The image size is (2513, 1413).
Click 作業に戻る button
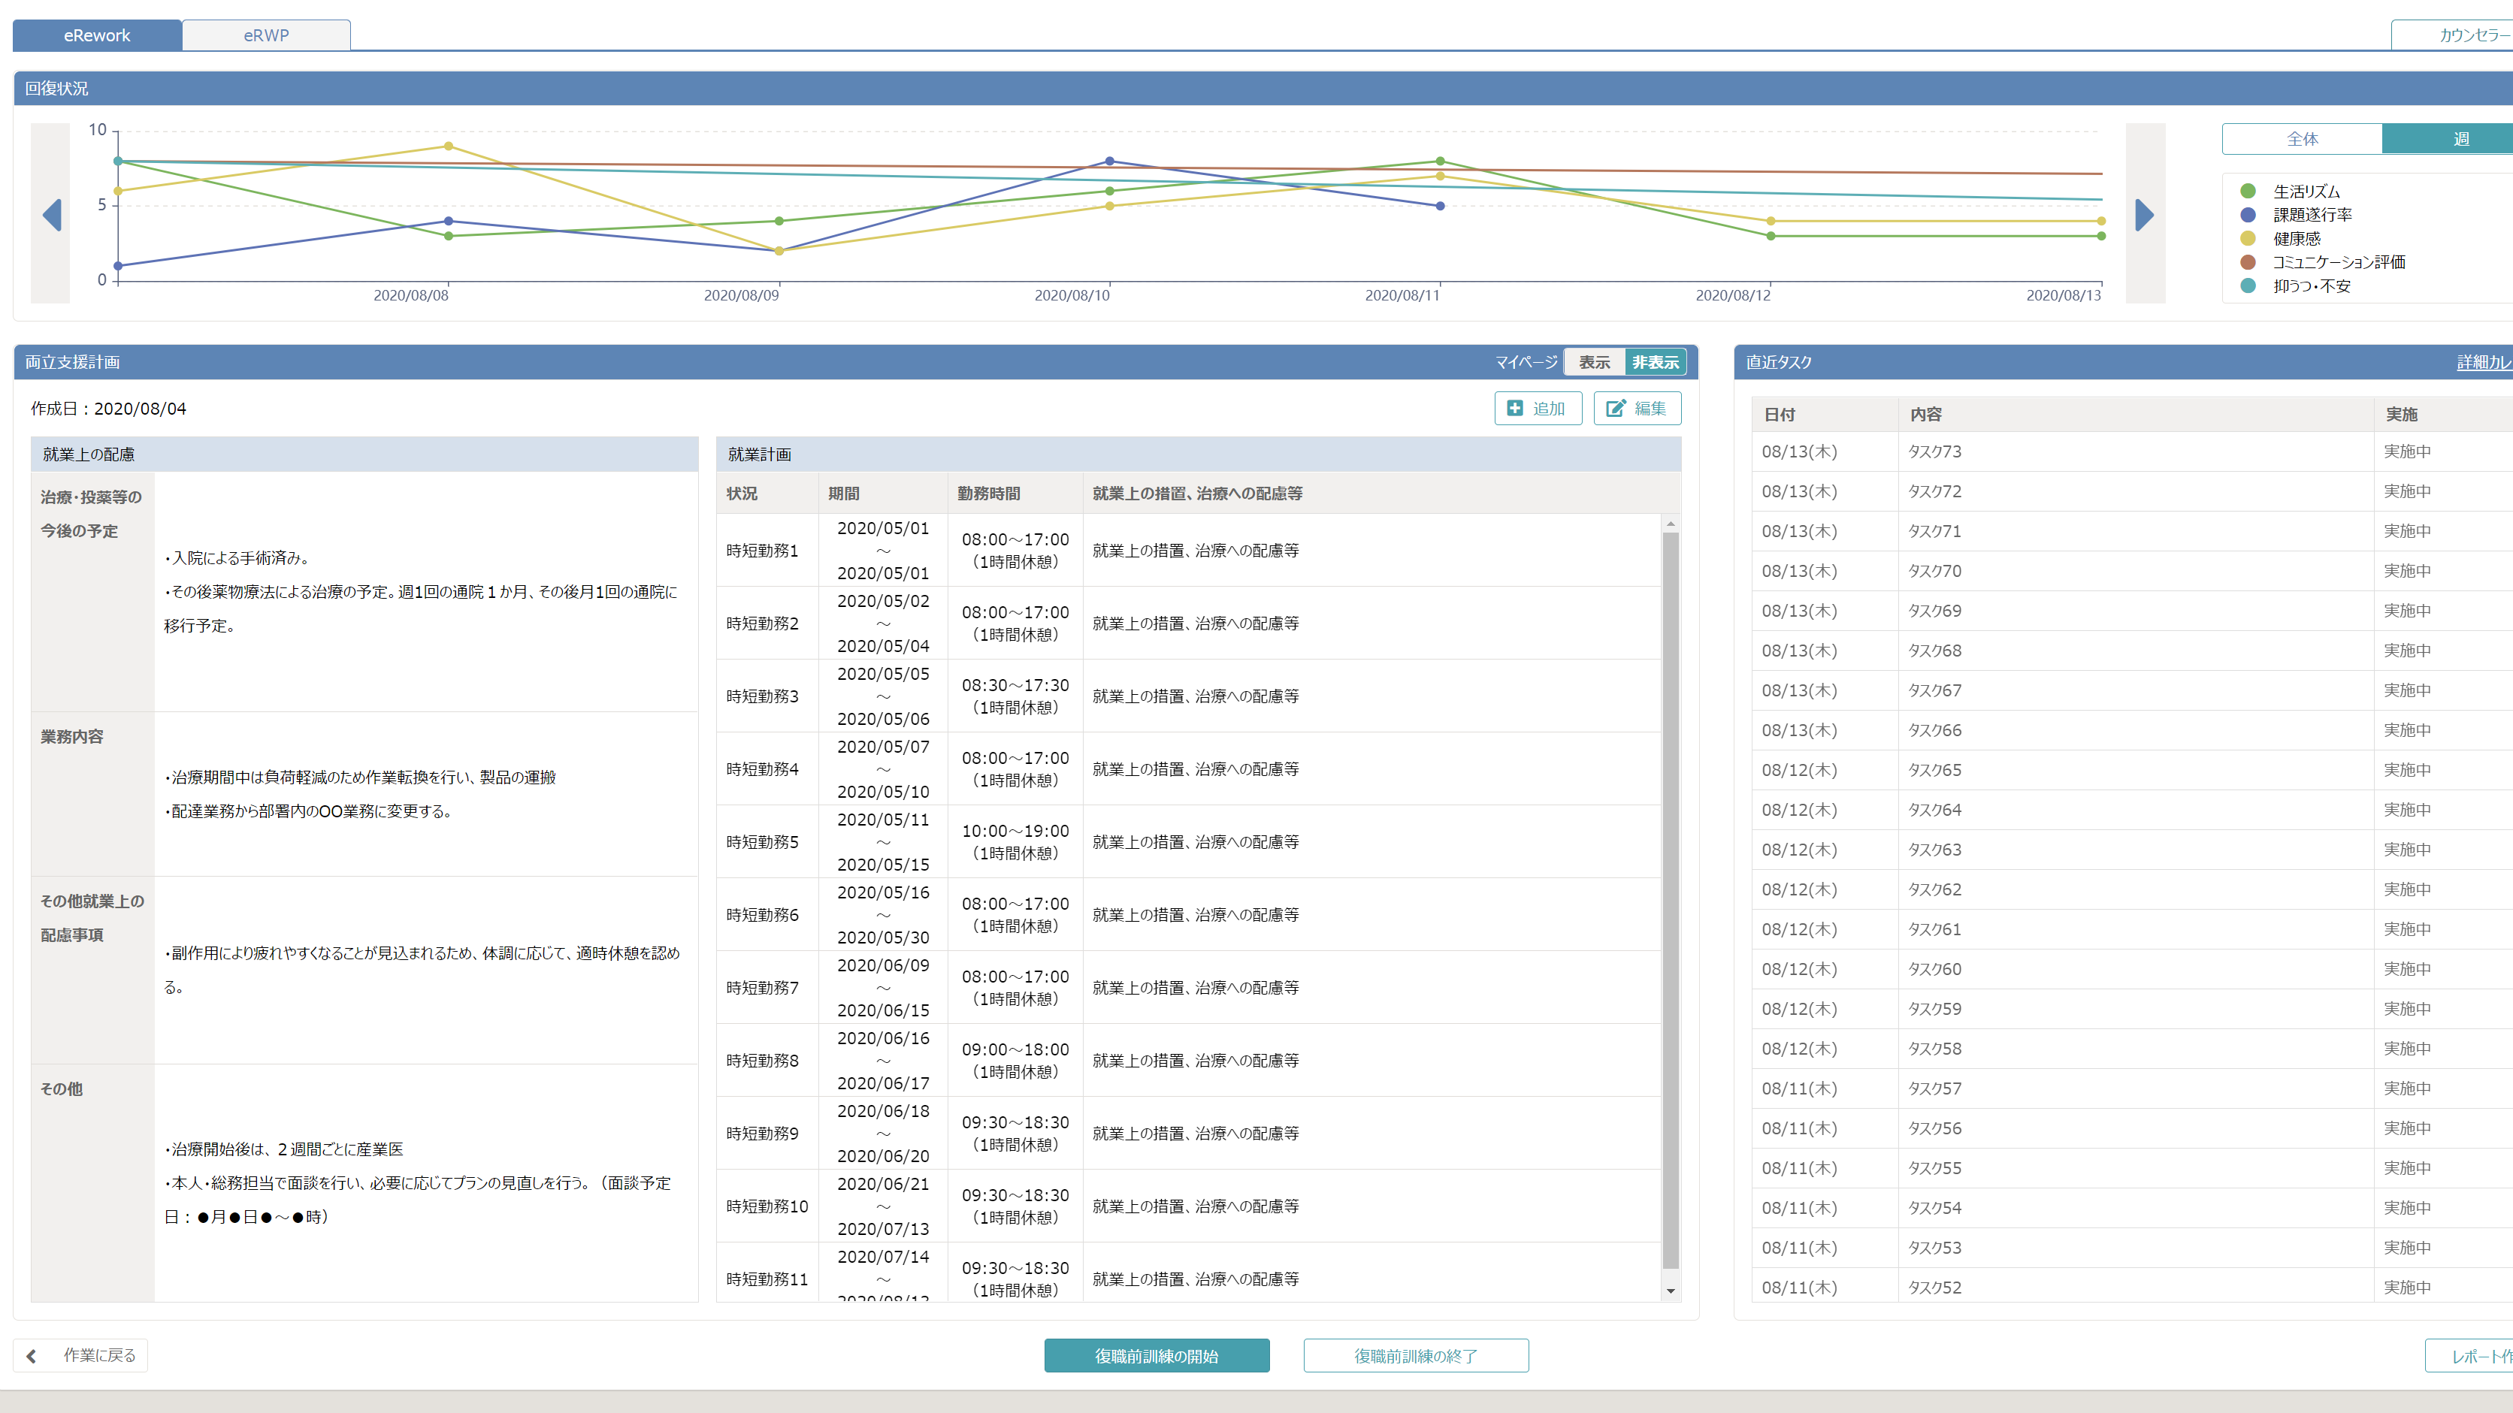[80, 1355]
